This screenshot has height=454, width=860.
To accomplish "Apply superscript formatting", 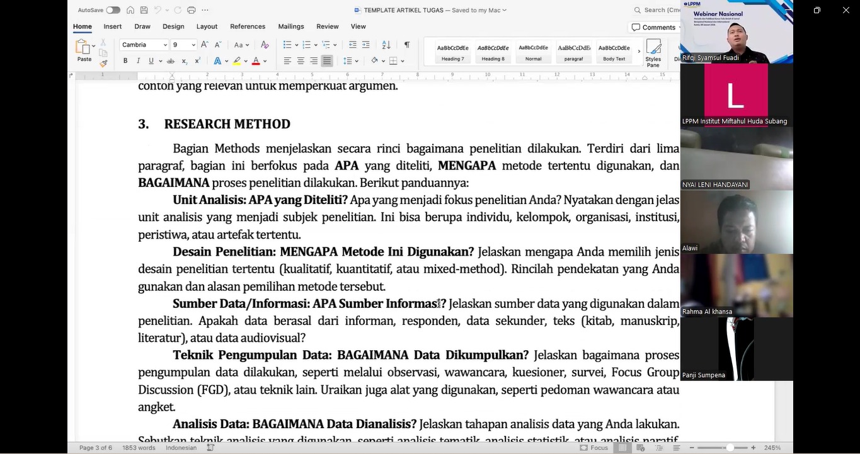I will click(198, 61).
